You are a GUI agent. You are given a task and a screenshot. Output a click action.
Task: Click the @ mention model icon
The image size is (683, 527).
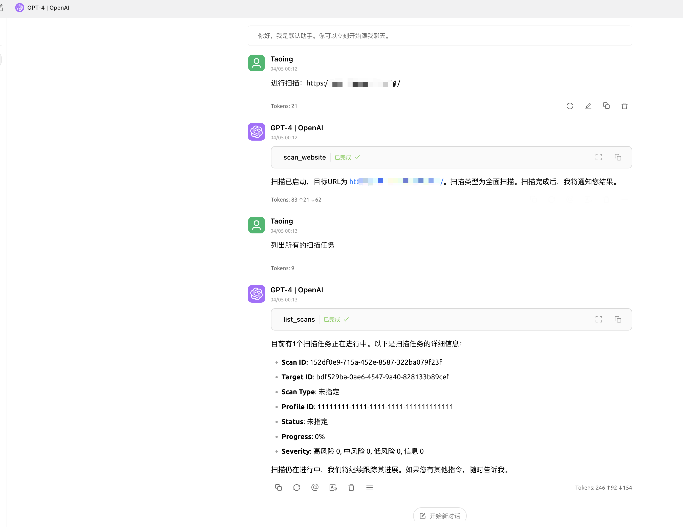coord(315,487)
